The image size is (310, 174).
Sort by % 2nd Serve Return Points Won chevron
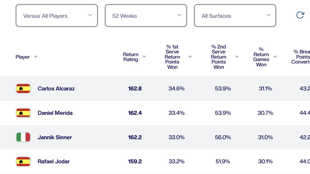237,57
